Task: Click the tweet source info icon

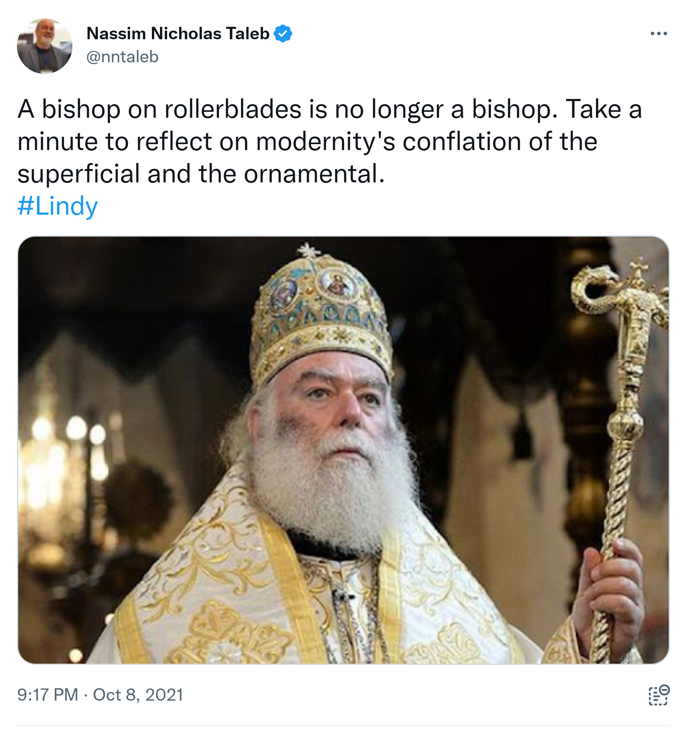Action: 659,695
